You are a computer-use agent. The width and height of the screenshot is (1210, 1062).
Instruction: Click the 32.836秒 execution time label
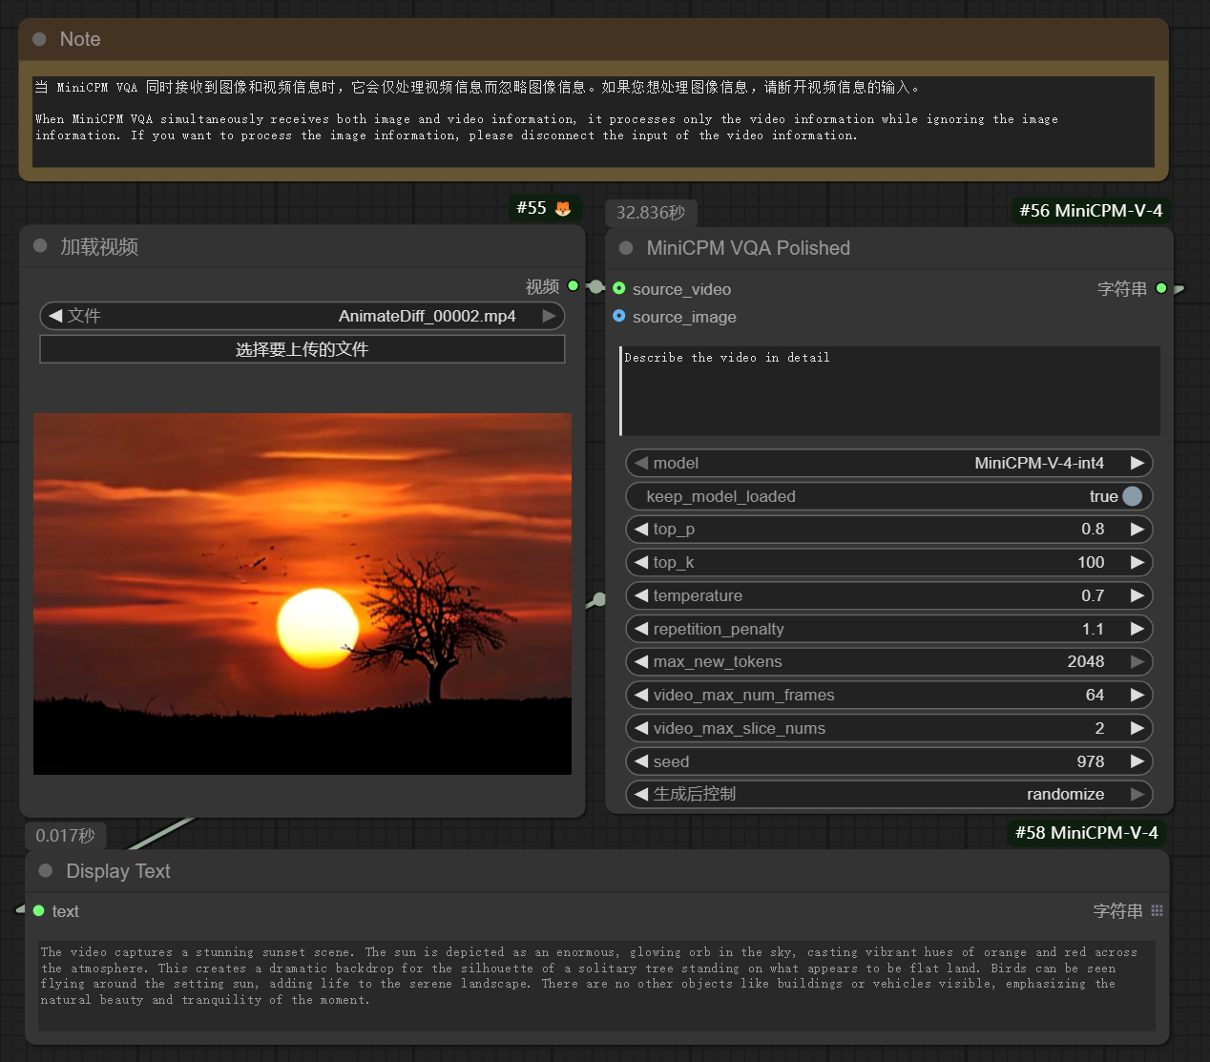click(x=651, y=213)
